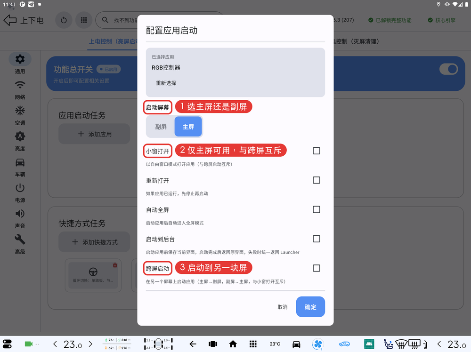Open 亮度 brightness section in sidebar

pos(20,141)
